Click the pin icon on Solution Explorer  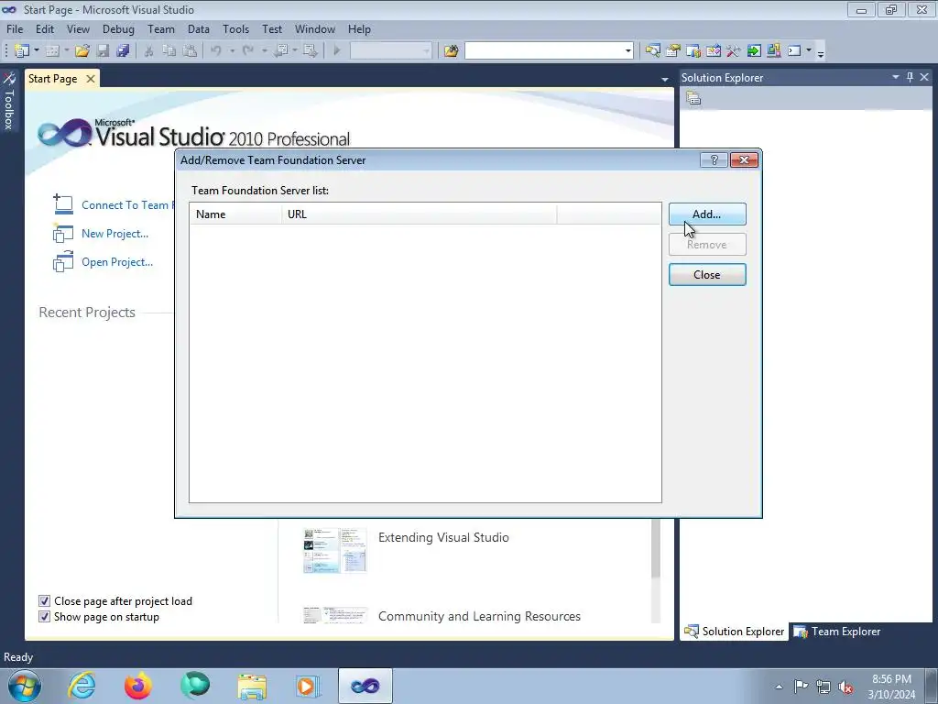tap(910, 77)
